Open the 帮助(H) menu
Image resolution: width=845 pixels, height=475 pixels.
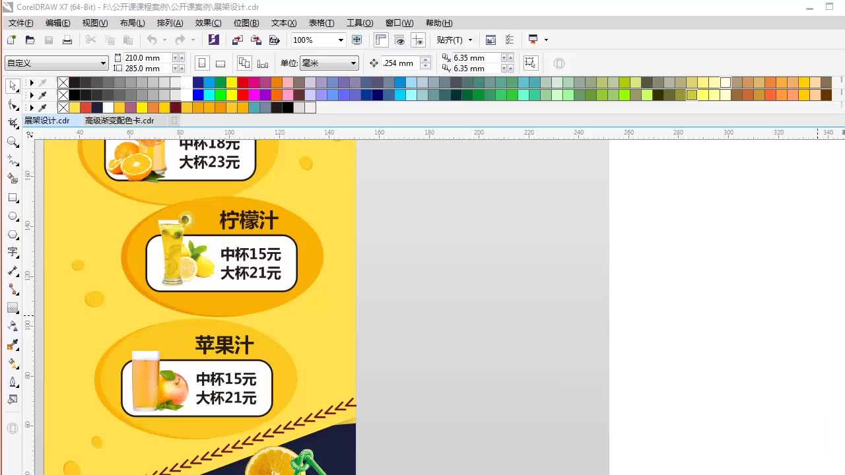coord(439,22)
